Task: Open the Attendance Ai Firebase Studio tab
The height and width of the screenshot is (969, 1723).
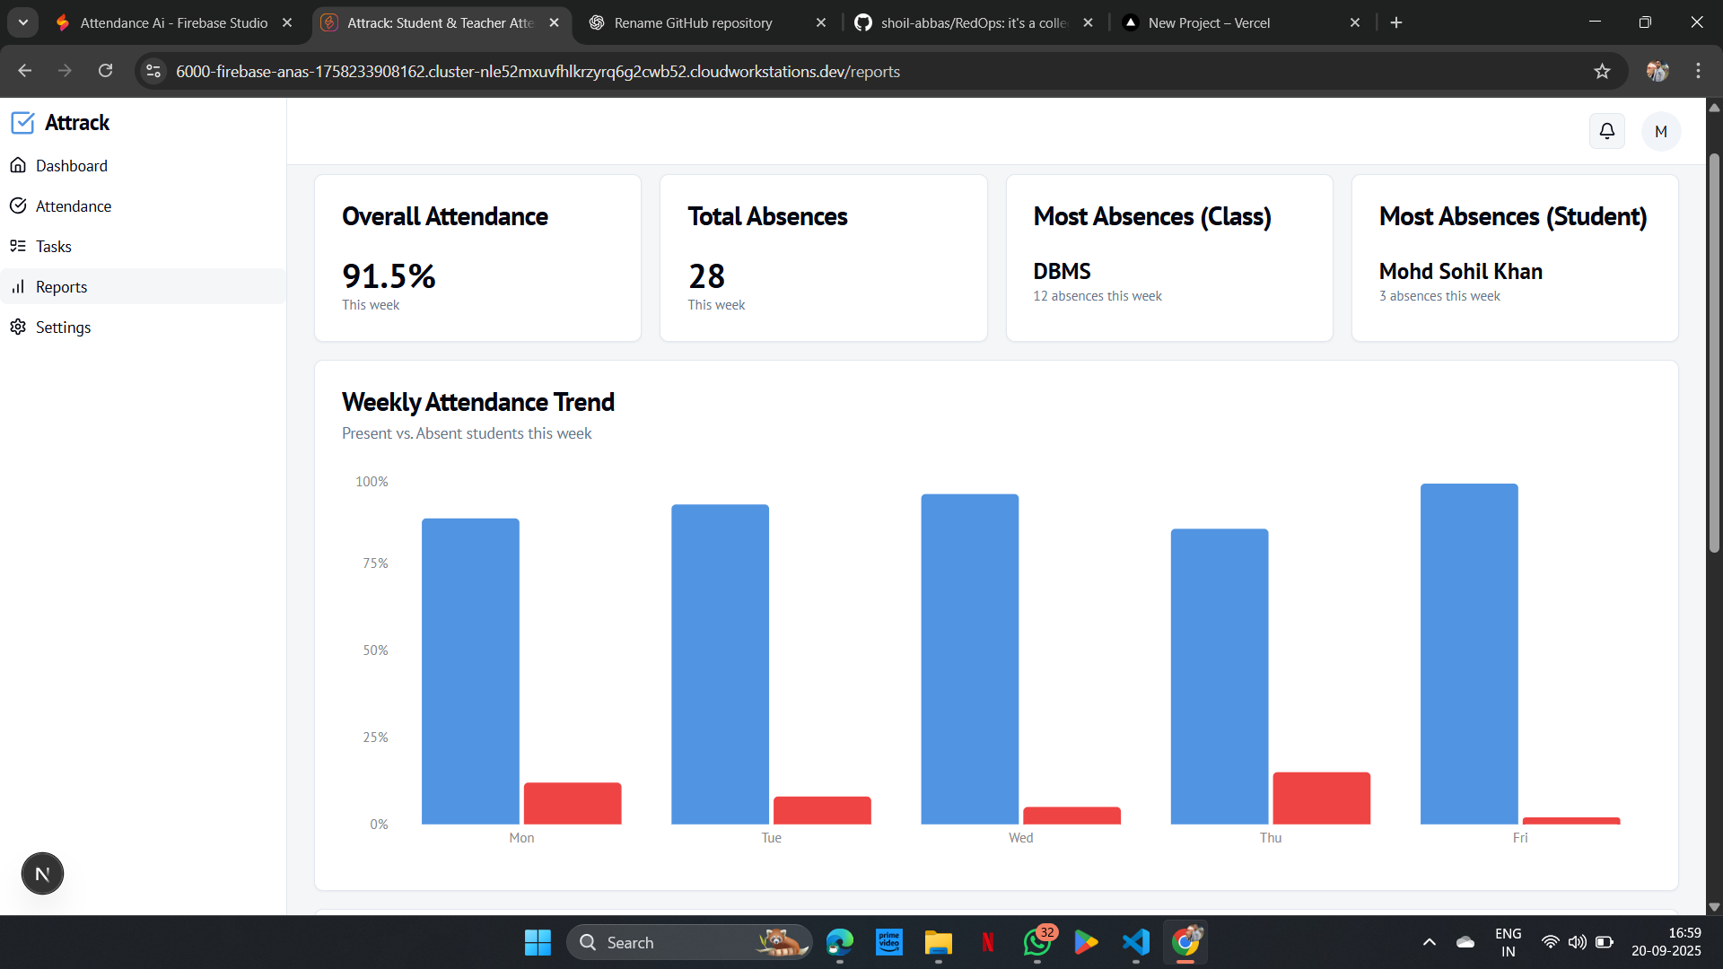Action: (x=173, y=22)
